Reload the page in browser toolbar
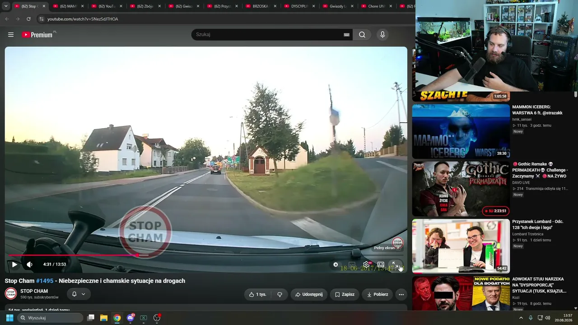 28,19
